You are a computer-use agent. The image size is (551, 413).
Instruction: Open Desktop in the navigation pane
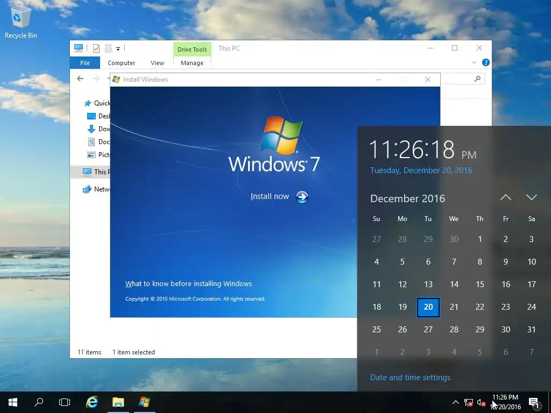pyautogui.click(x=98, y=116)
